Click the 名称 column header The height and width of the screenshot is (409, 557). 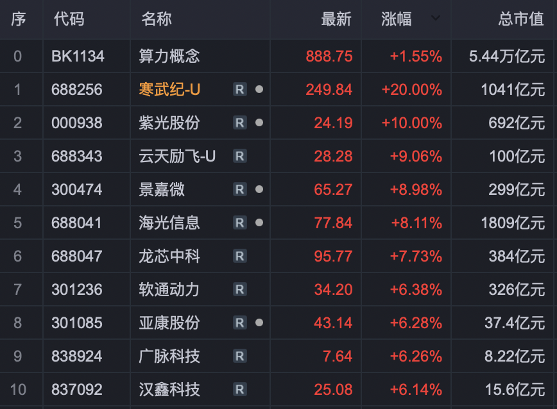[x=157, y=19]
